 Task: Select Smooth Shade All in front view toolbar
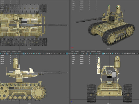[24, 53]
